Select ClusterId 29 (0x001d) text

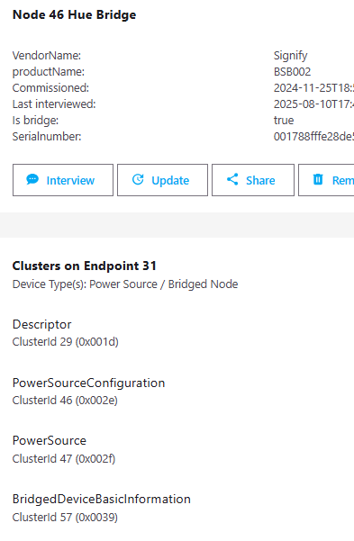65,342
